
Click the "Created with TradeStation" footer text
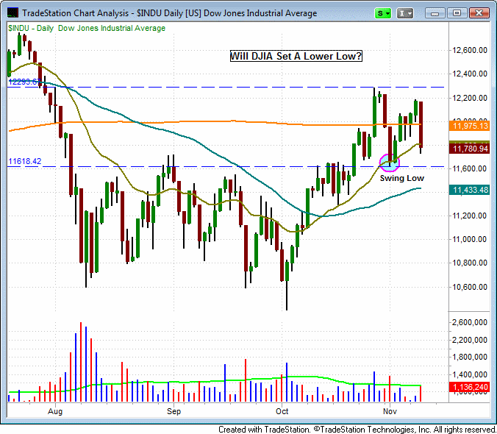(x=264, y=430)
